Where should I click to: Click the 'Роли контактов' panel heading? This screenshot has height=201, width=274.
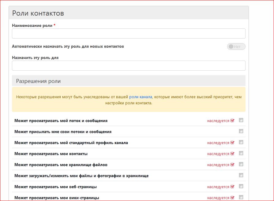click(x=38, y=13)
